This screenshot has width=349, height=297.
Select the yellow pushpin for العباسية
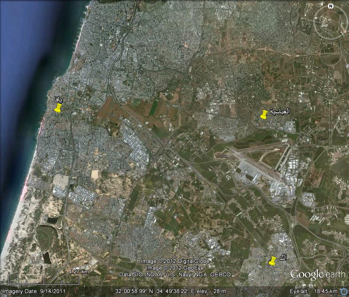(264, 115)
